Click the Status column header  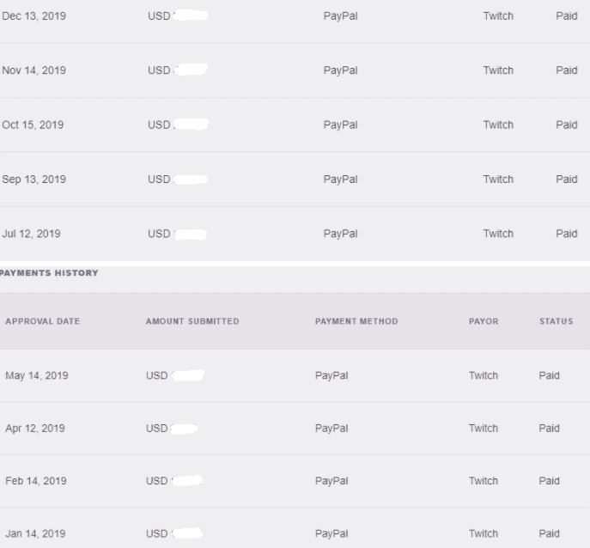[556, 321]
